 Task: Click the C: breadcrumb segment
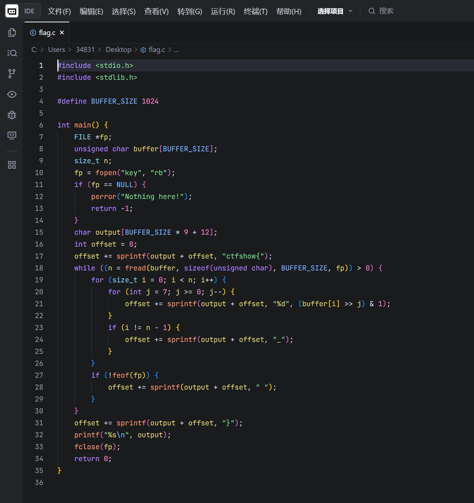(x=34, y=49)
